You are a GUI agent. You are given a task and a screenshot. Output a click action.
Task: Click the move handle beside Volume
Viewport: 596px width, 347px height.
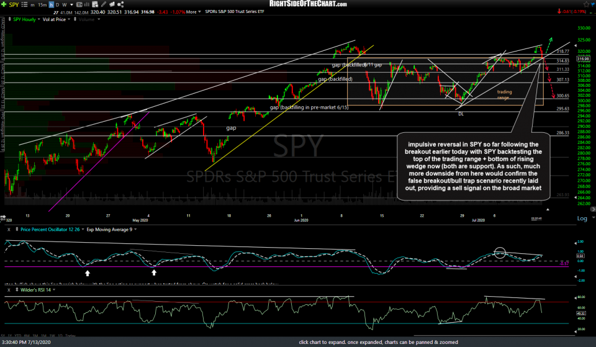[x=75, y=19]
